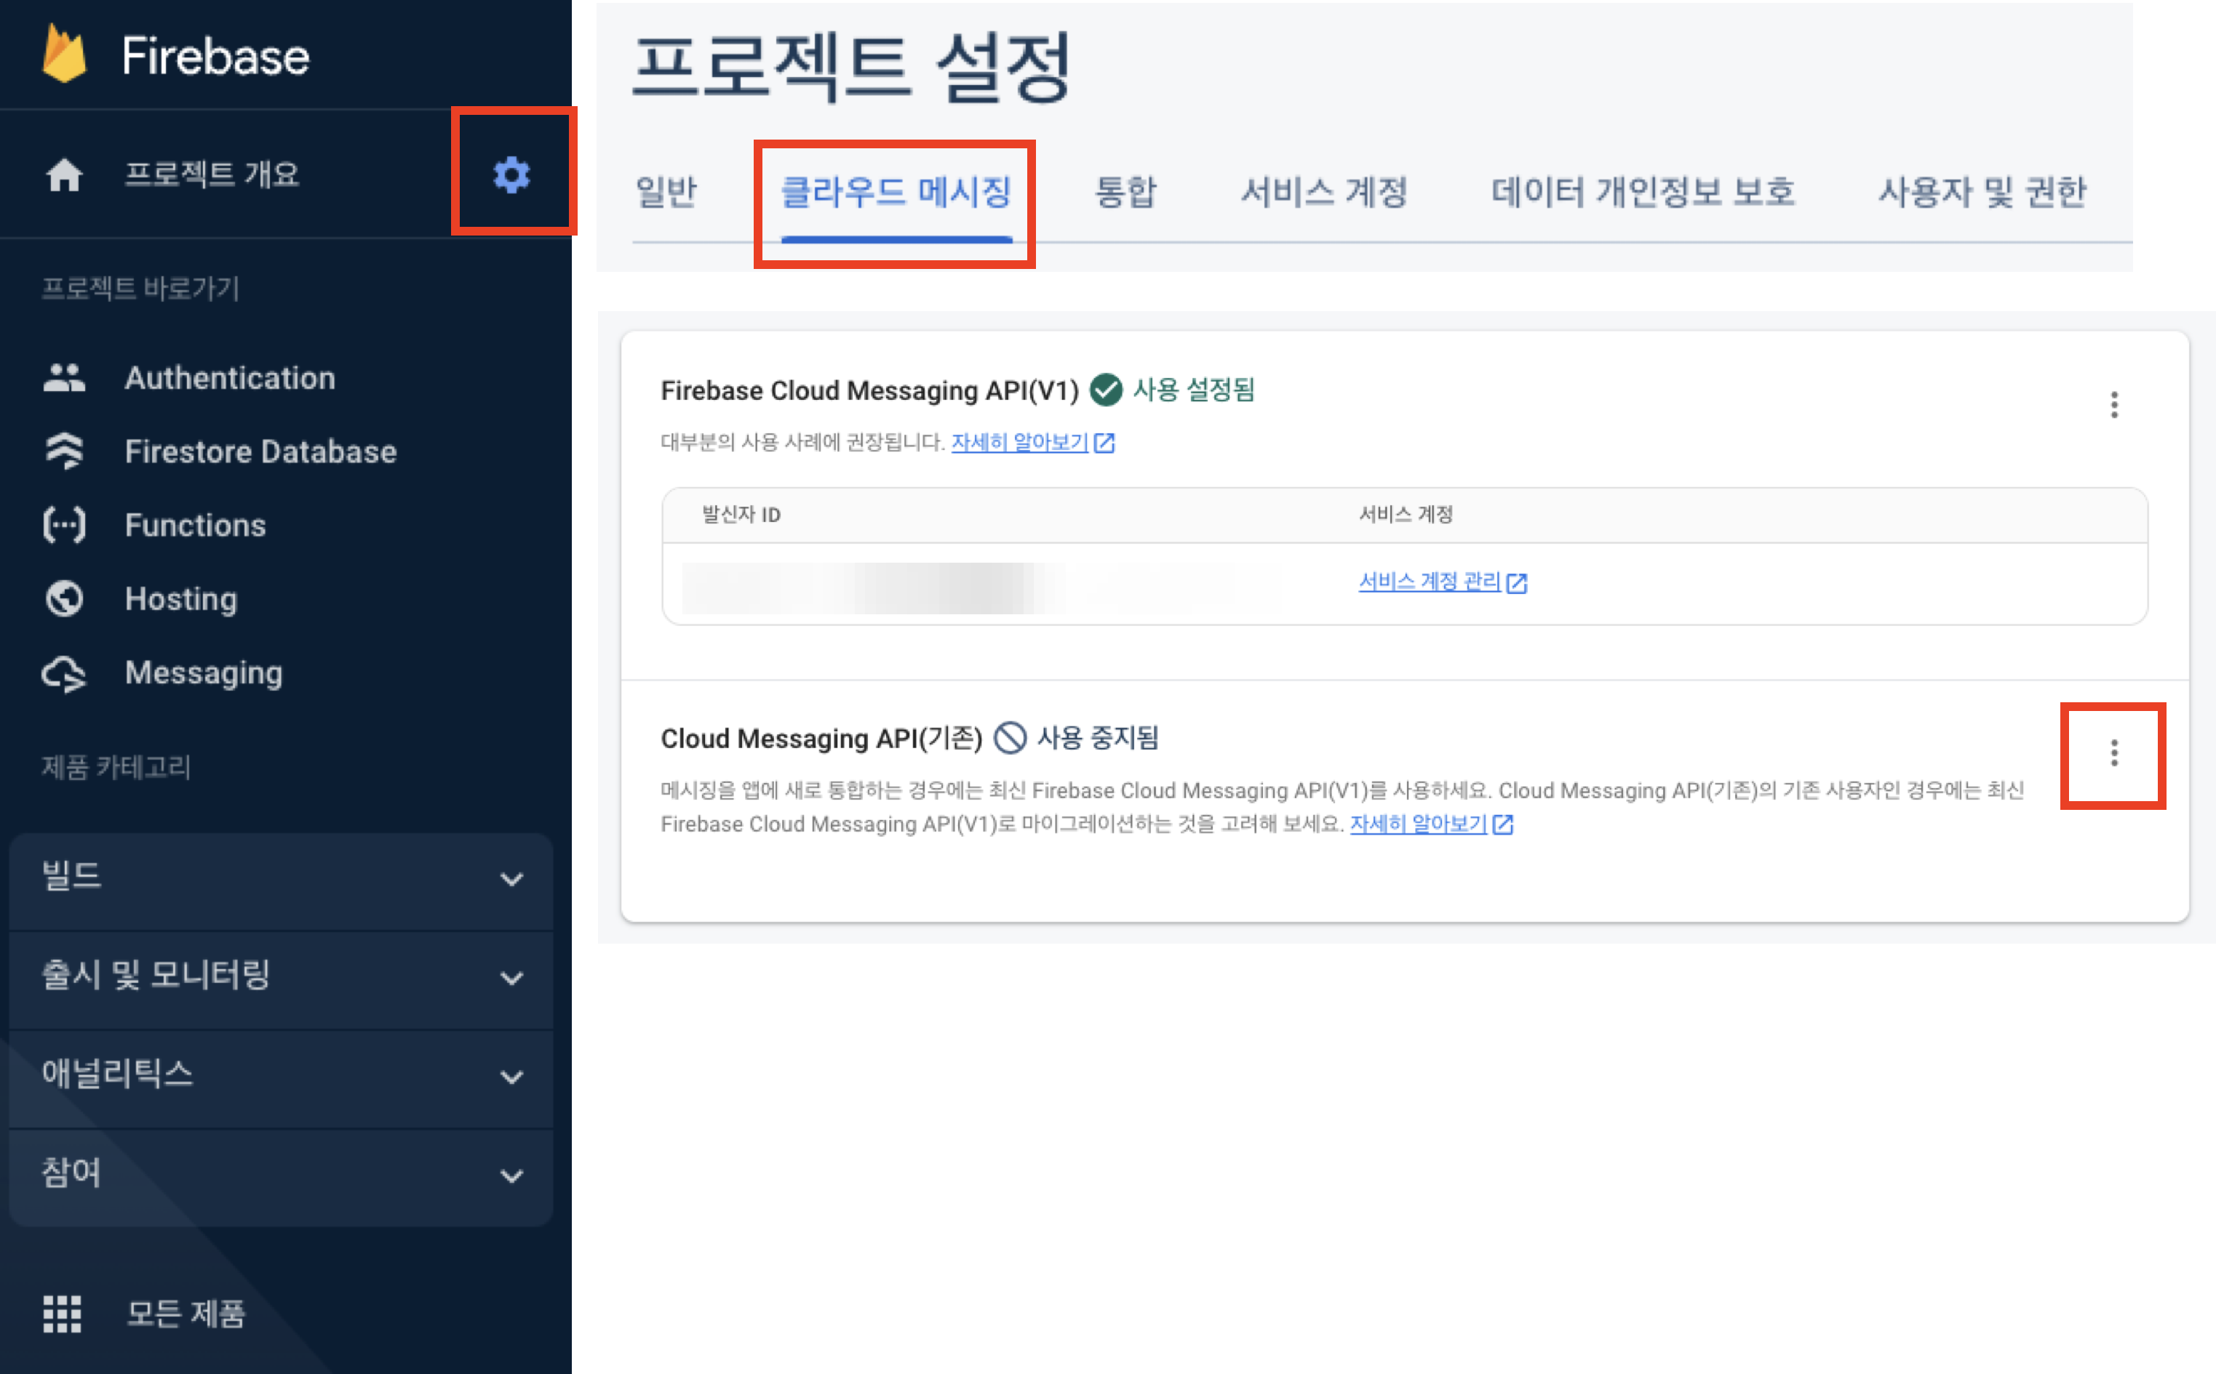Open the 사용자 및 권한 tab
Viewport: 2216px width, 1374px height.
pos(1982,192)
